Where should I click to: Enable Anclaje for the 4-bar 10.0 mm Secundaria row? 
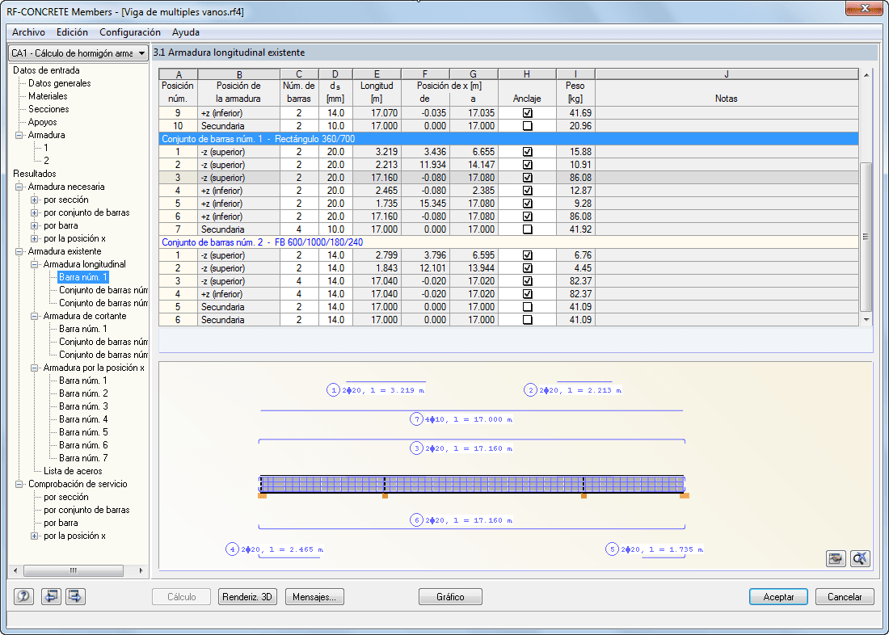527,229
